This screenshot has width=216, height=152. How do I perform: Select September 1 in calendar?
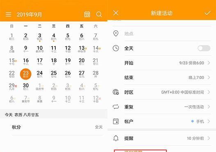tap(12, 37)
